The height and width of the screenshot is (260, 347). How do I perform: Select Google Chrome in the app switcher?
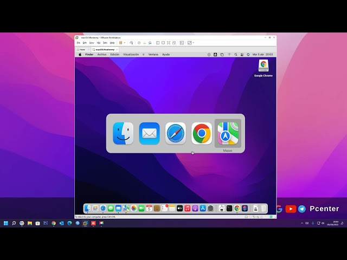pos(202,133)
